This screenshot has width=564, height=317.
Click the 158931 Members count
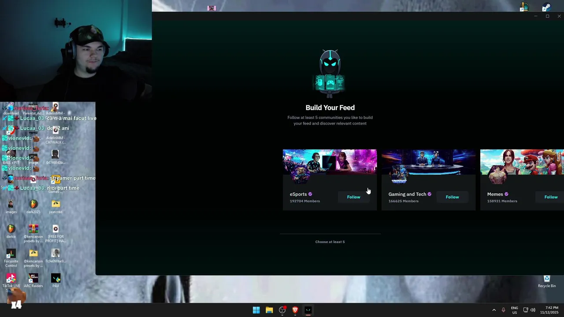click(x=502, y=201)
